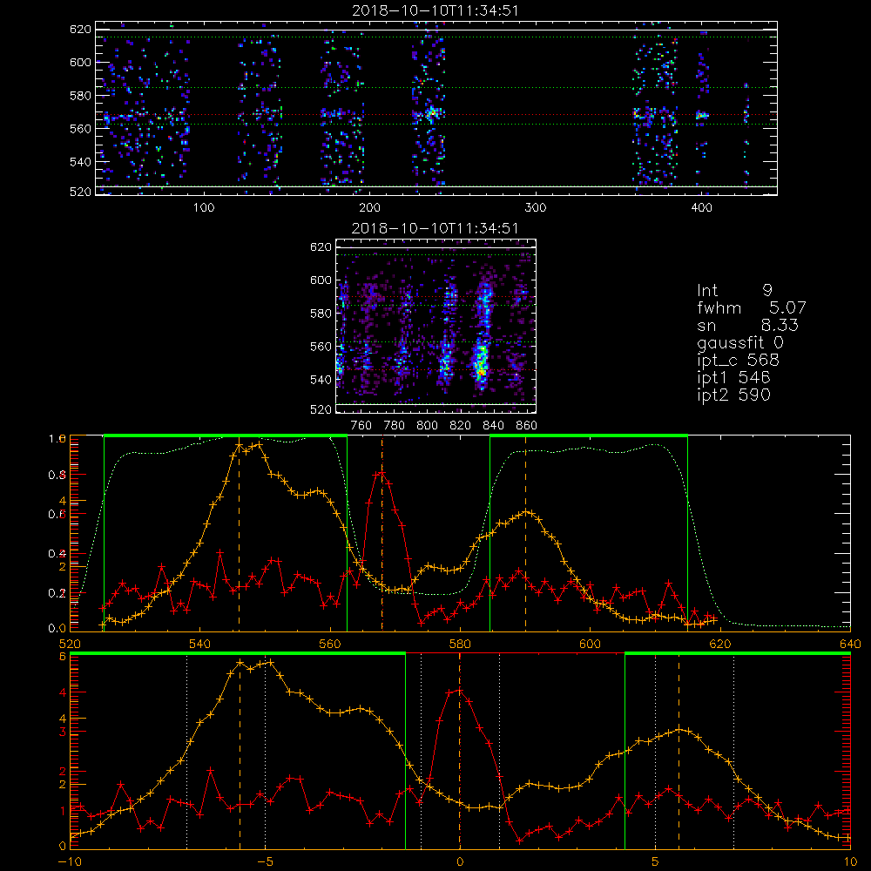The image size is (871, 871).
Task: Click the red curve peak in bottom plot
Action: [459, 690]
